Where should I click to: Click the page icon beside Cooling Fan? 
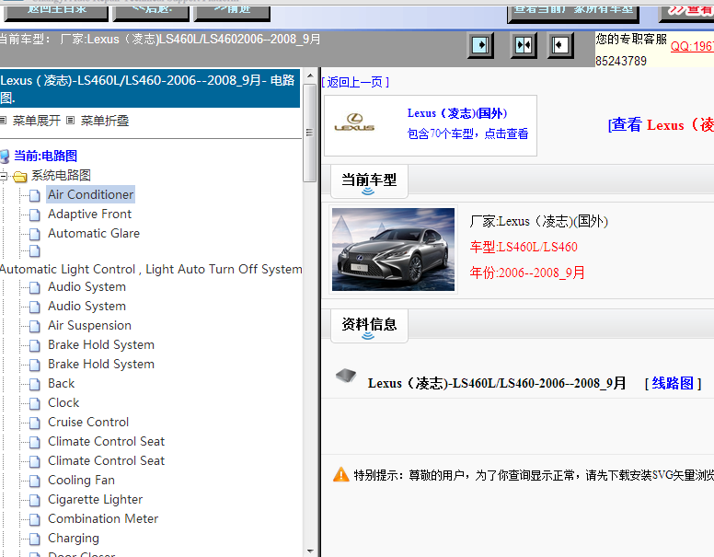(35, 481)
